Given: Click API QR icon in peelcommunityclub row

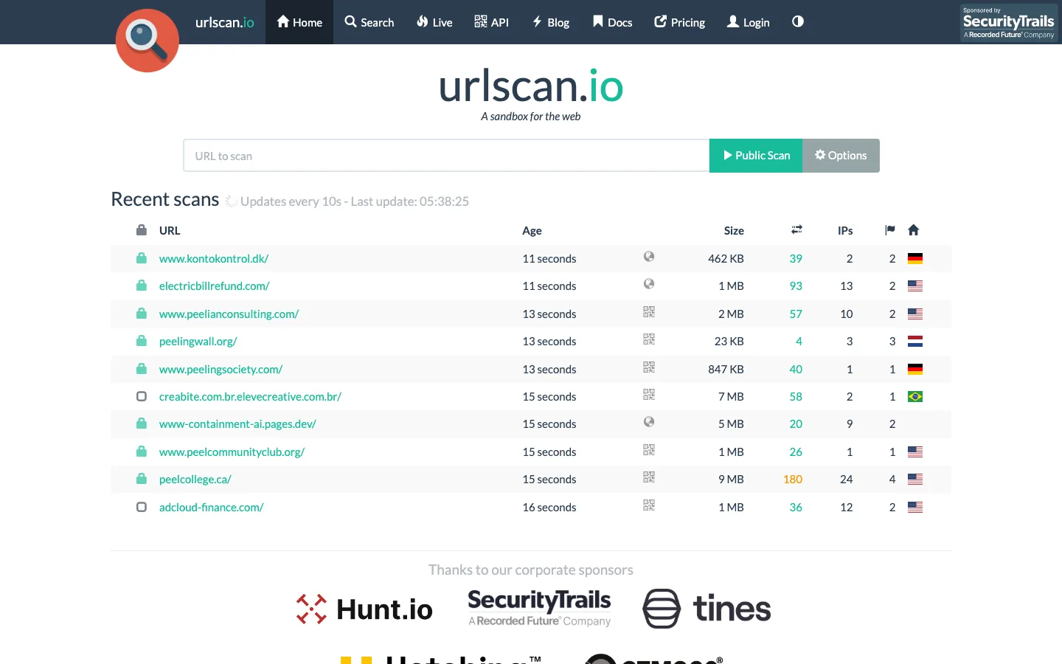Looking at the screenshot, I should [649, 450].
